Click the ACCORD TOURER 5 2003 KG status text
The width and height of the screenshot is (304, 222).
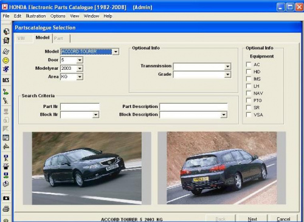pyautogui.click(x=132, y=220)
